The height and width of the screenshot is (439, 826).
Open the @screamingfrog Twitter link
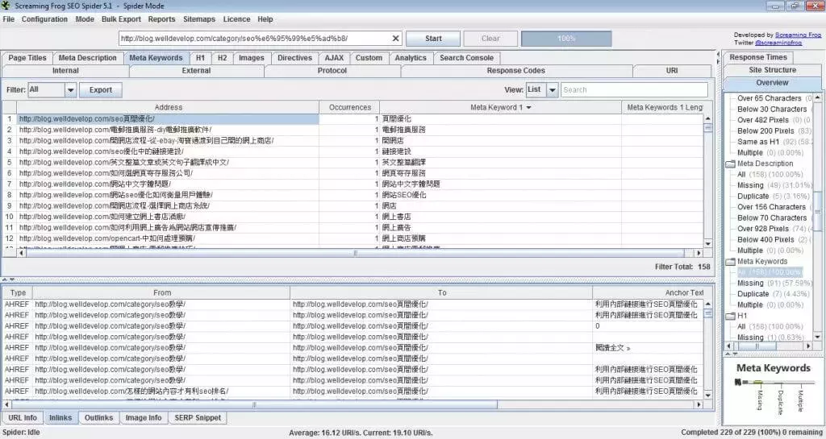(x=778, y=43)
